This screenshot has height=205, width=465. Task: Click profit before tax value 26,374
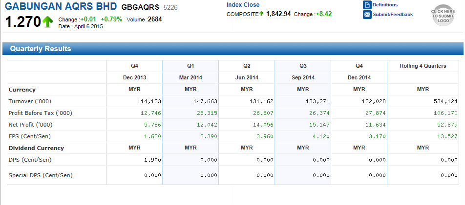coord(319,113)
